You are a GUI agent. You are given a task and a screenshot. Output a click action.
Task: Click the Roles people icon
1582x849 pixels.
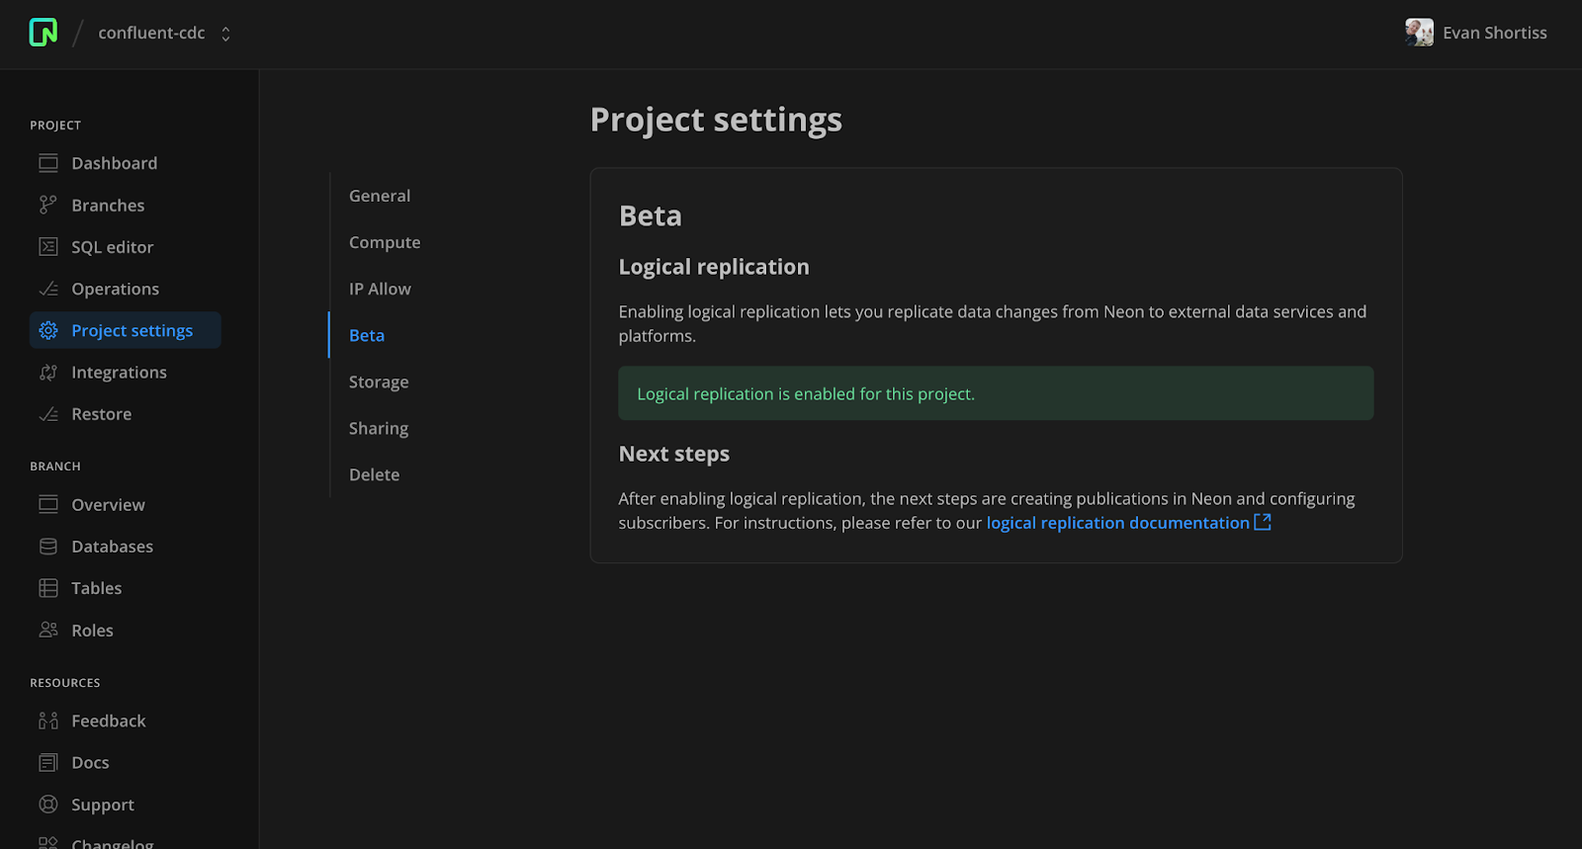(x=48, y=630)
